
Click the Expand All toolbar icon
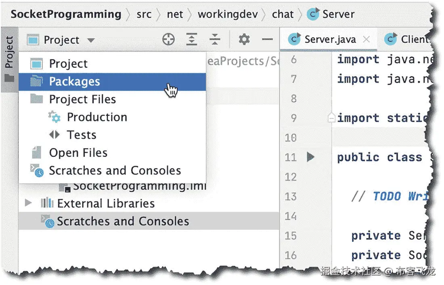(191, 40)
